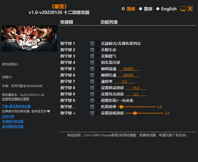The width and height of the screenshot is (198, 162).
Task: Click the 伤害倍率 value 2.0
Action: (159, 107)
